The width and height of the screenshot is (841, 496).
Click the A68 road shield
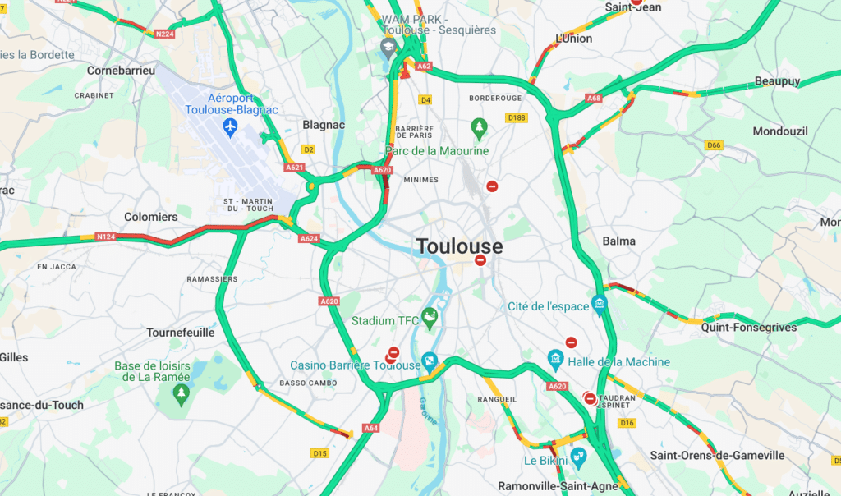point(594,98)
